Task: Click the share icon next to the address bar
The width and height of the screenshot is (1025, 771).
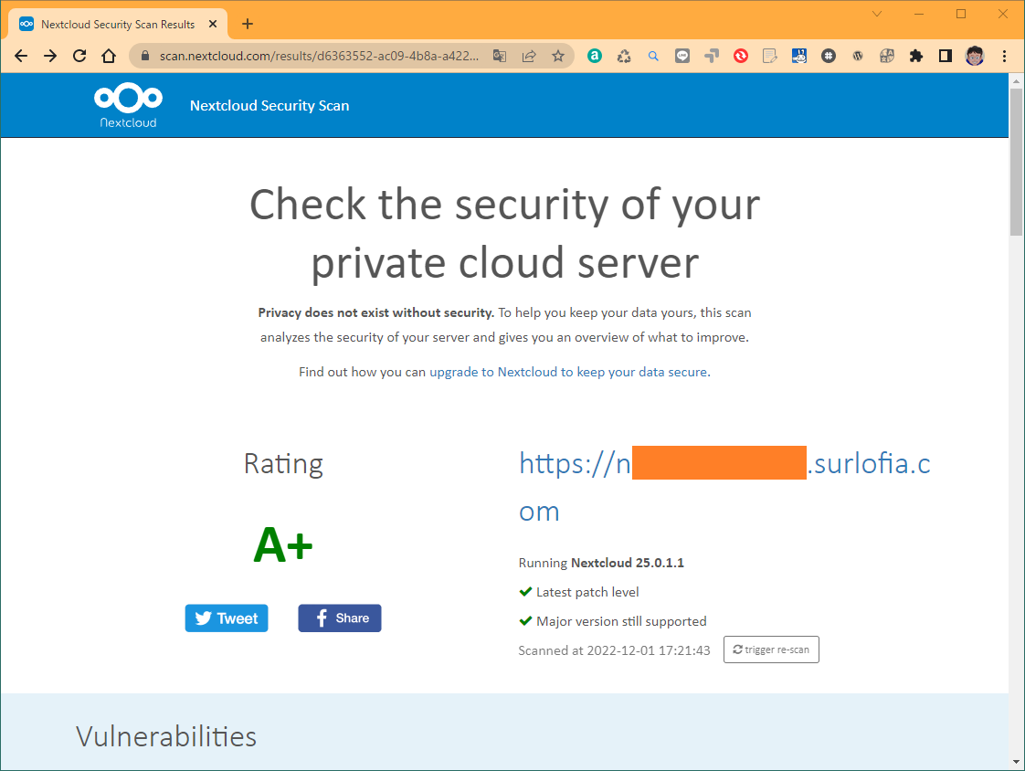Action: click(x=529, y=56)
